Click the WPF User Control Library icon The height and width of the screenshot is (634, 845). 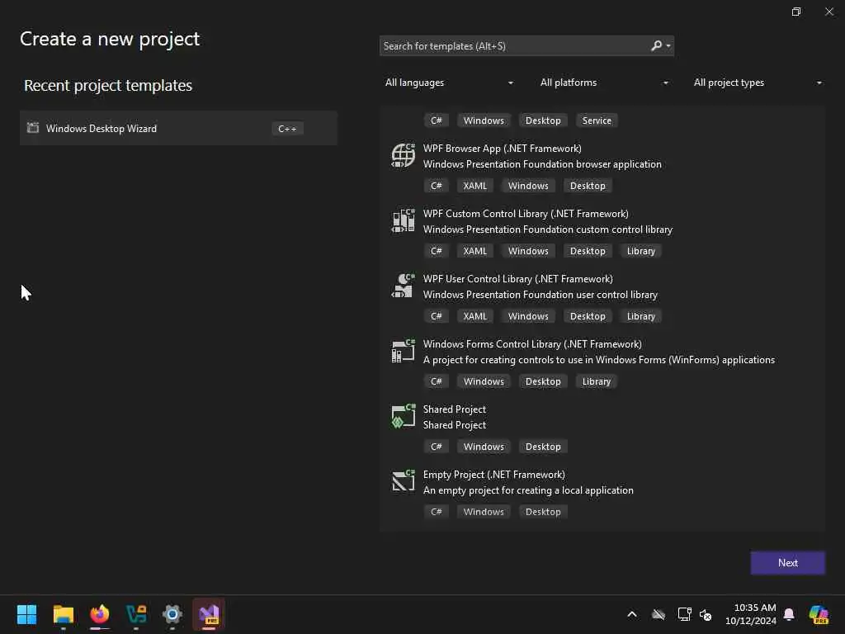click(403, 286)
